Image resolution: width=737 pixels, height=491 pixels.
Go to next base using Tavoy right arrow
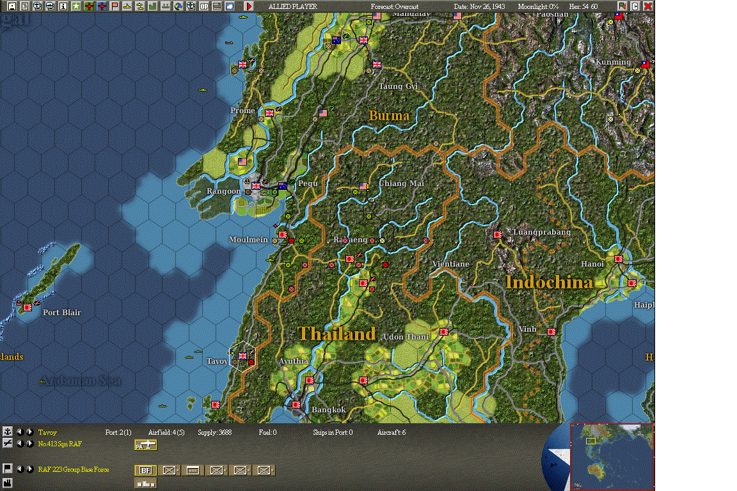point(29,432)
